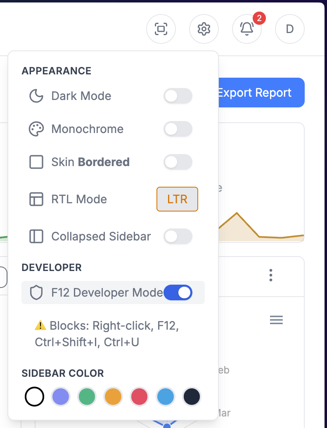327x428 pixels.
Task: Click the Export Report button
Action: [260, 93]
